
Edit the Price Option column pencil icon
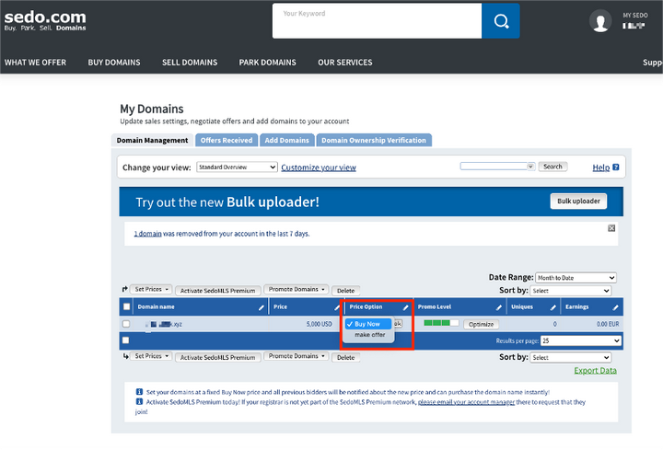(x=405, y=307)
